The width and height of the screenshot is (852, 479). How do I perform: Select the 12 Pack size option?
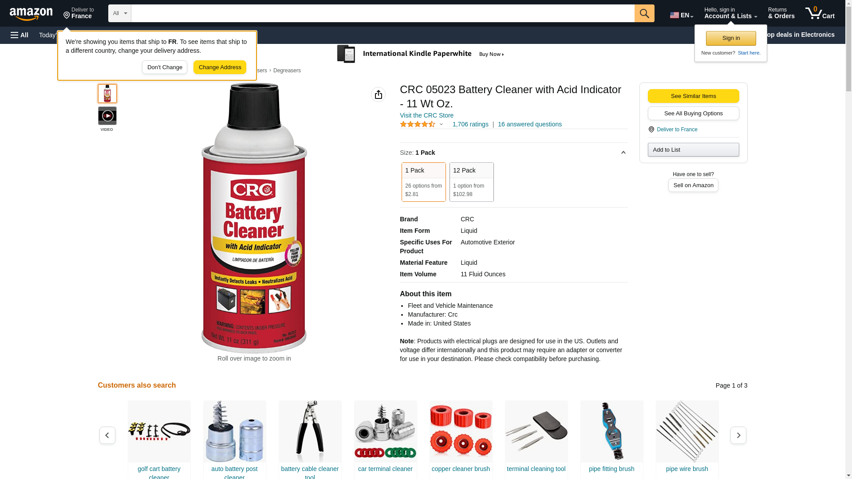(472, 182)
